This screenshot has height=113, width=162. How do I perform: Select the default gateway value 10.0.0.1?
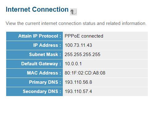(73, 64)
